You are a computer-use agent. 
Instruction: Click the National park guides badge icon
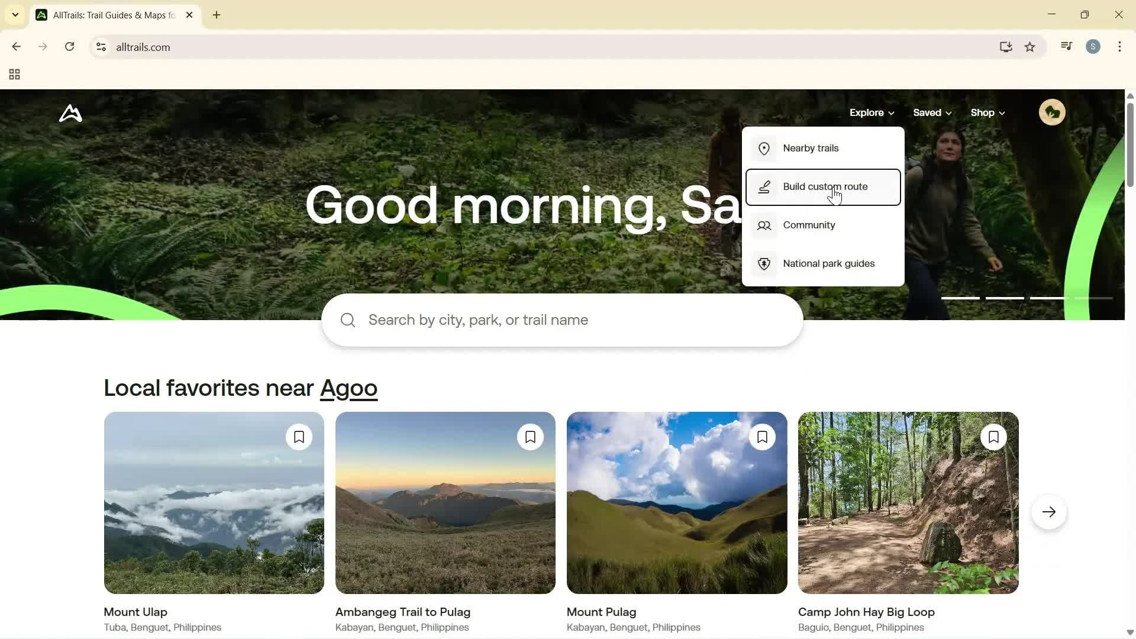[x=764, y=263]
